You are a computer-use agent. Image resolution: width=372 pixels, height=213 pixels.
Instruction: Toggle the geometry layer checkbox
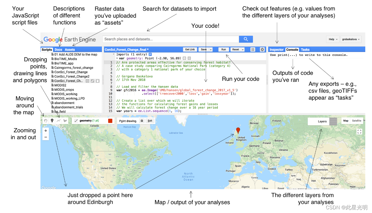[76, 121]
